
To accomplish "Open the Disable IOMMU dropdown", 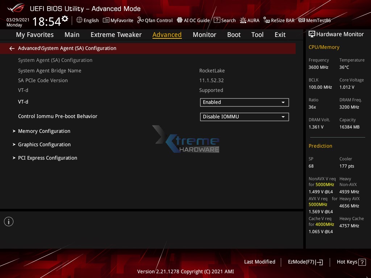I will (244, 117).
